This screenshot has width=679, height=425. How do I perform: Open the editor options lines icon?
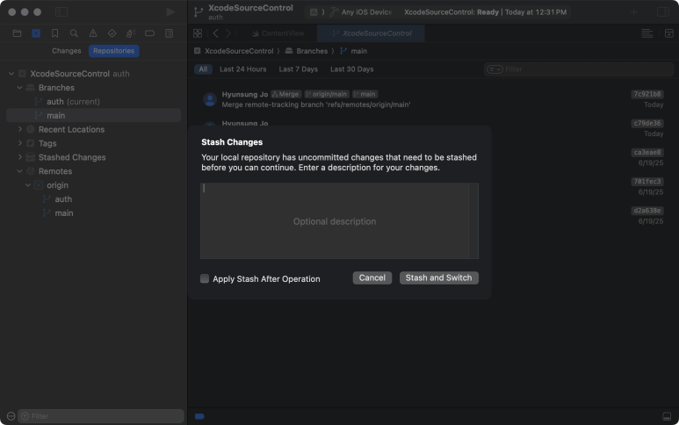click(647, 33)
